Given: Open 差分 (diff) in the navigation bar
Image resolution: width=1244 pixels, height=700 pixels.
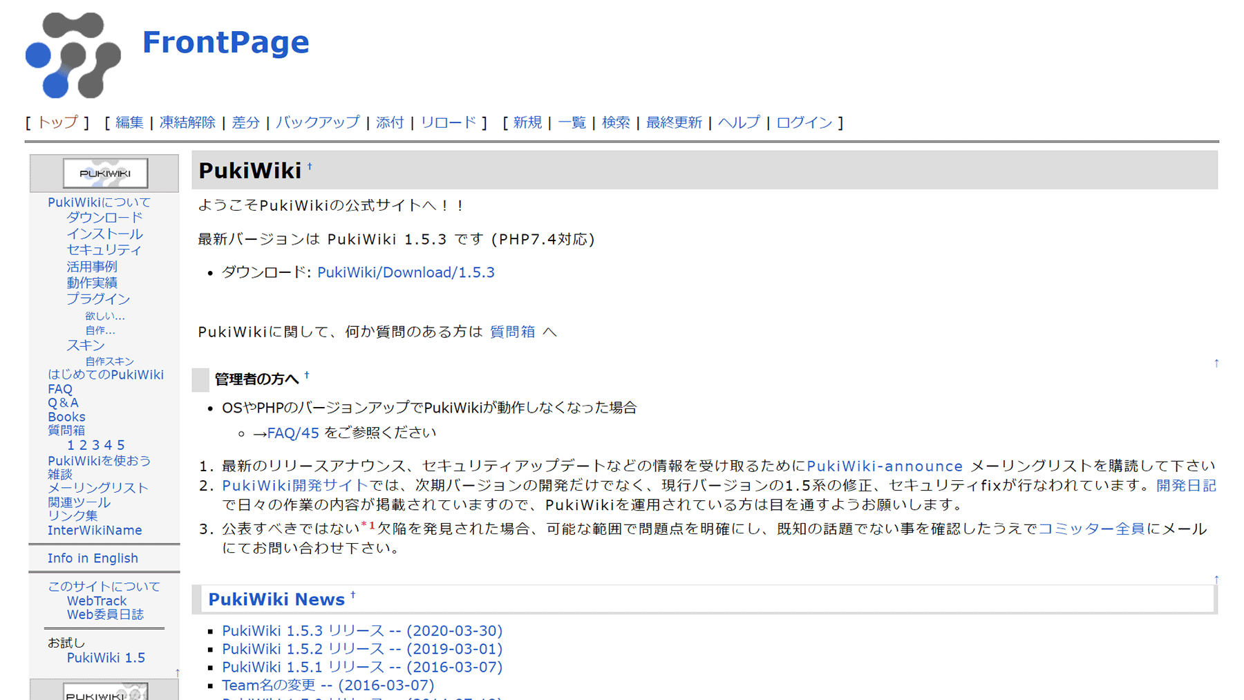Looking at the screenshot, I should point(245,122).
